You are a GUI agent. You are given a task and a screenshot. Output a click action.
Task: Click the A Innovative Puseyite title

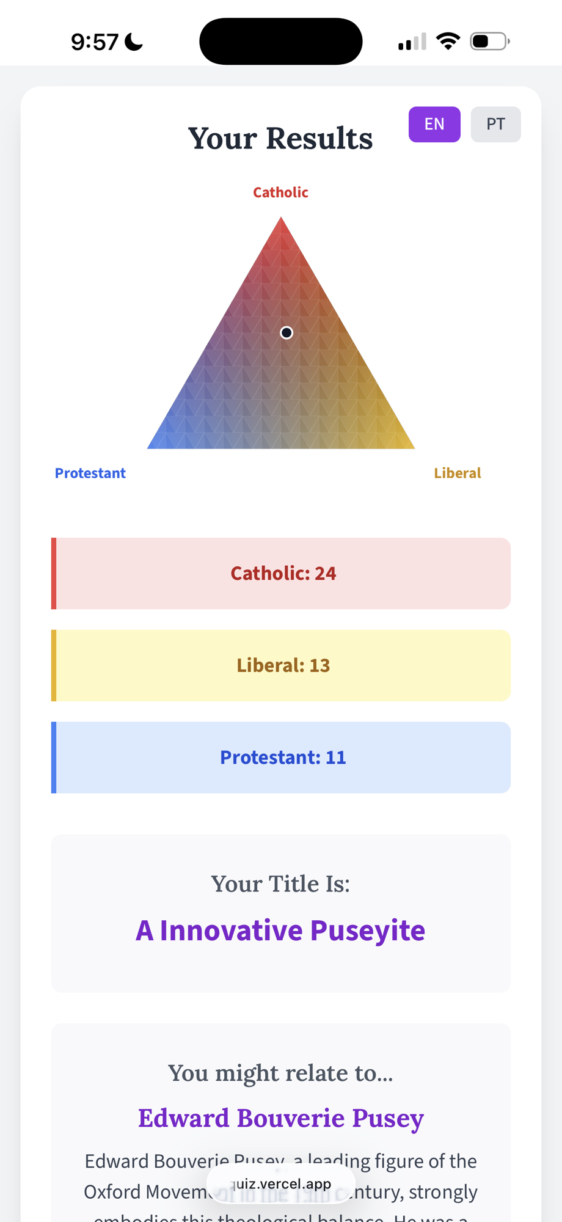(x=280, y=931)
